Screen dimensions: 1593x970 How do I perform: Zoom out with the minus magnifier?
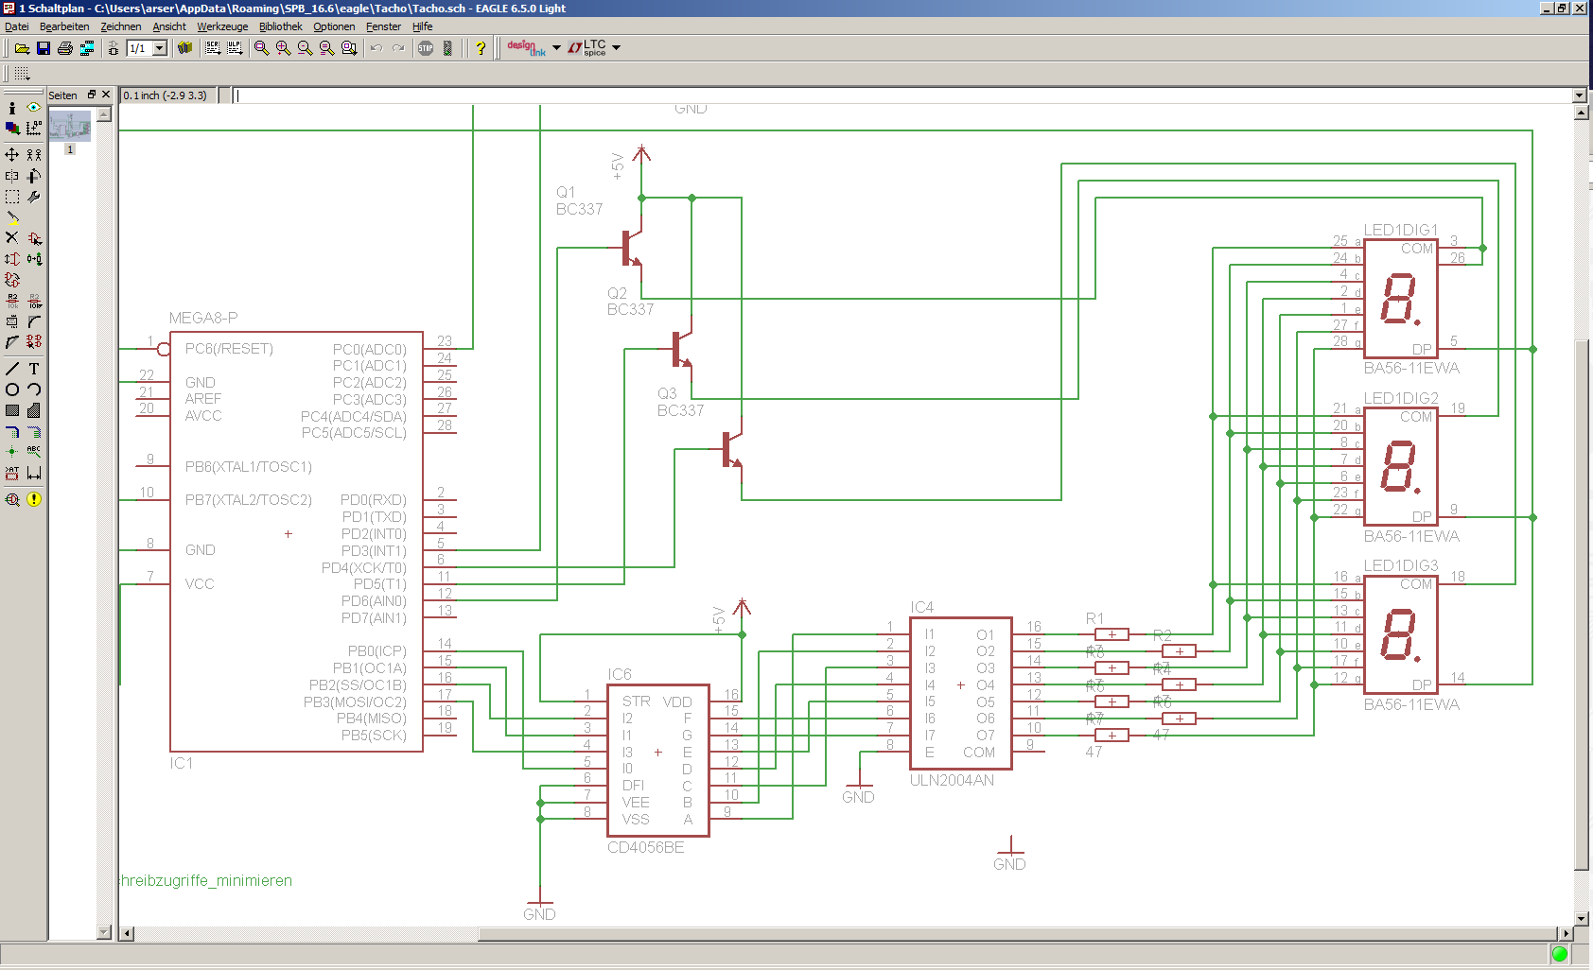pyautogui.click(x=306, y=48)
